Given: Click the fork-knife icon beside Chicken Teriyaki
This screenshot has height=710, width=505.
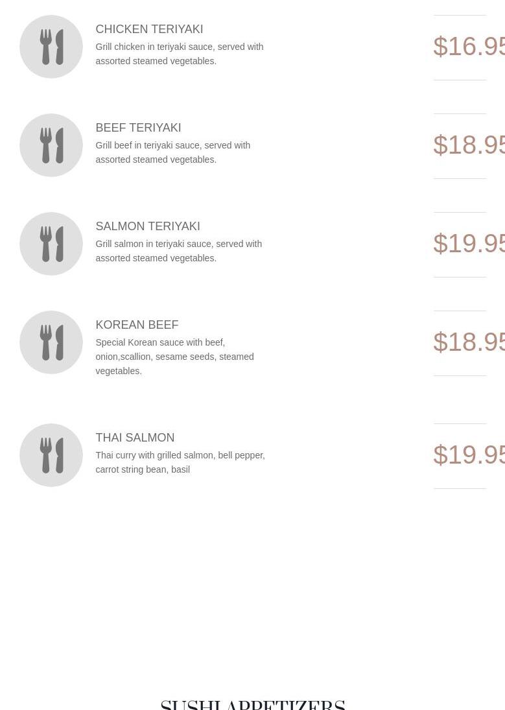Looking at the screenshot, I should click(51, 47).
